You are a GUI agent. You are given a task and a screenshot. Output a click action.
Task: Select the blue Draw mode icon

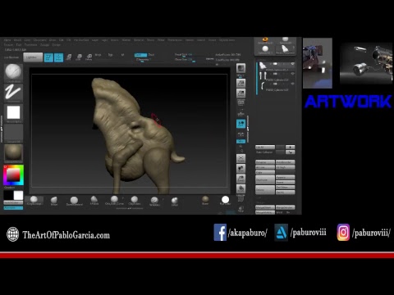(x=58, y=57)
